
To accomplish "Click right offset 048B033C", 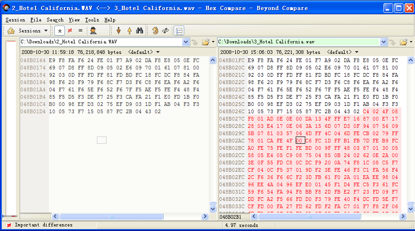I will point(232,206).
